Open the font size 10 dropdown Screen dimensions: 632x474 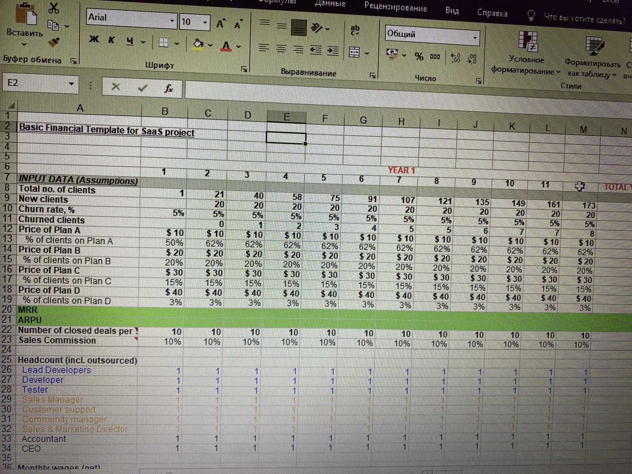205,23
